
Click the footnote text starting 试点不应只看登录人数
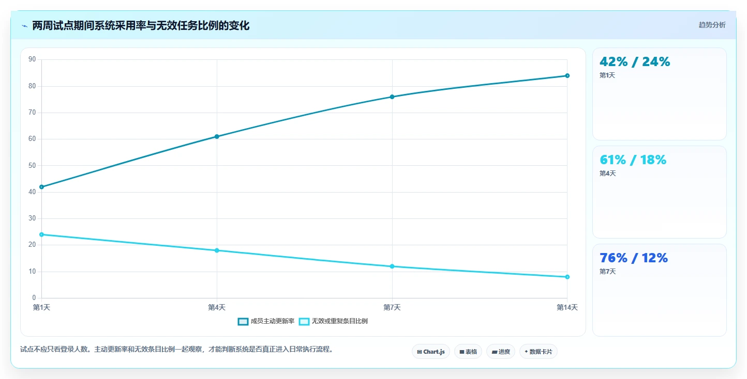(x=177, y=350)
